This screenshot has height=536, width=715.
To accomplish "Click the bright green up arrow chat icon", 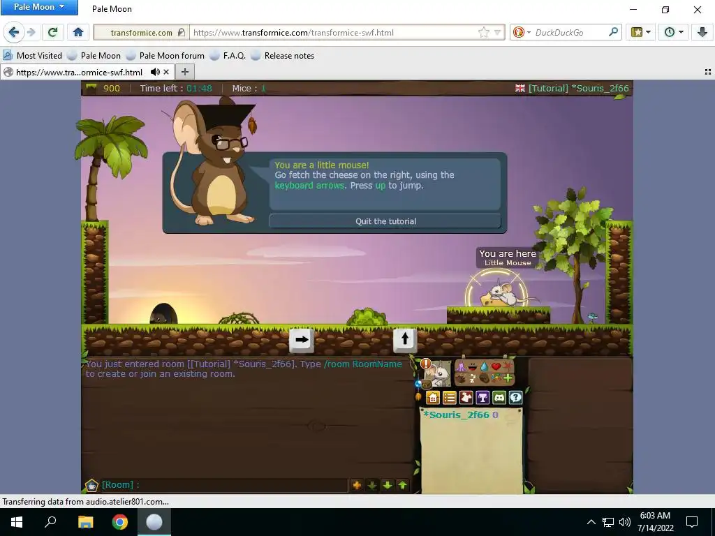I will (x=403, y=485).
